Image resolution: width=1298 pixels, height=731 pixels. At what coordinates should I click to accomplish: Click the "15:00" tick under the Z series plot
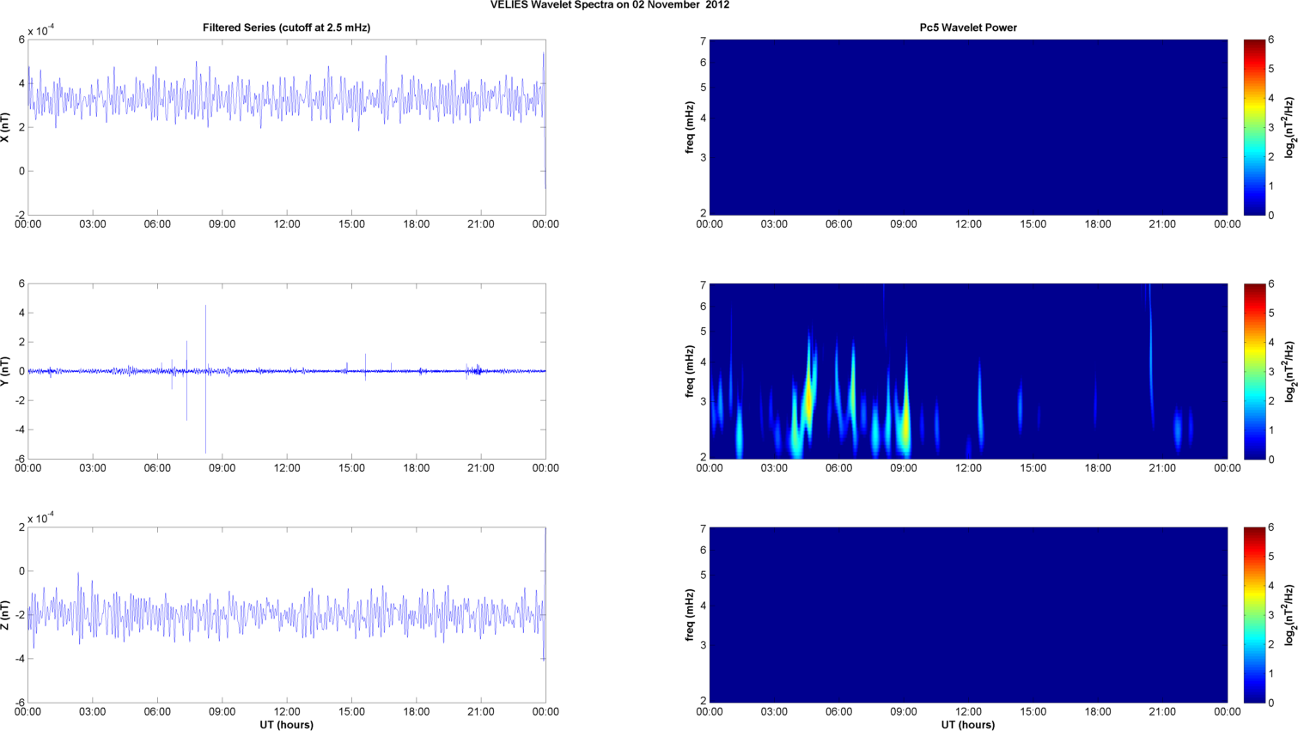pos(351,711)
